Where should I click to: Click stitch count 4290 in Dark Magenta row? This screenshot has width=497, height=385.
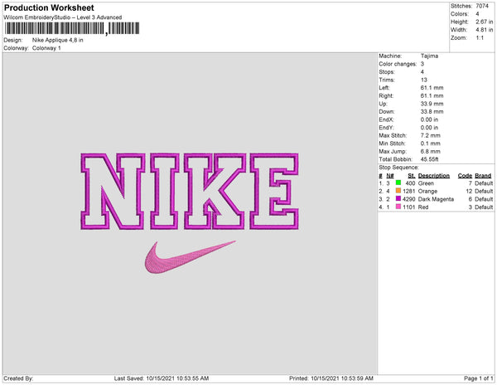pos(409,199)
